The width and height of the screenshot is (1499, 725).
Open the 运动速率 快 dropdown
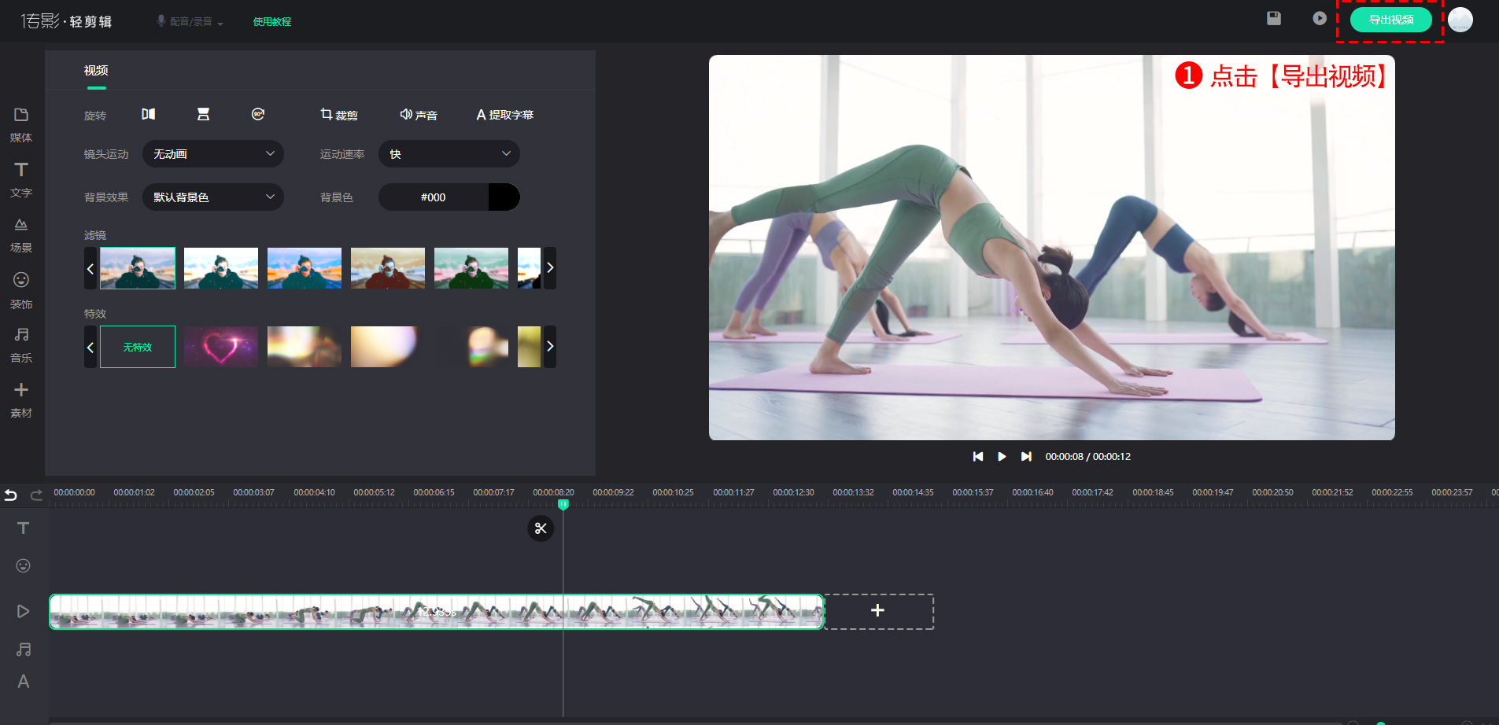tap(449, 153)
